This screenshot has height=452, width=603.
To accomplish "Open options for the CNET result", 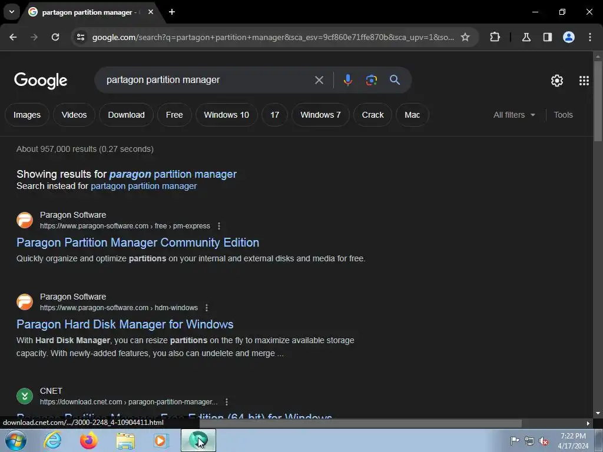I will (227, 402).
